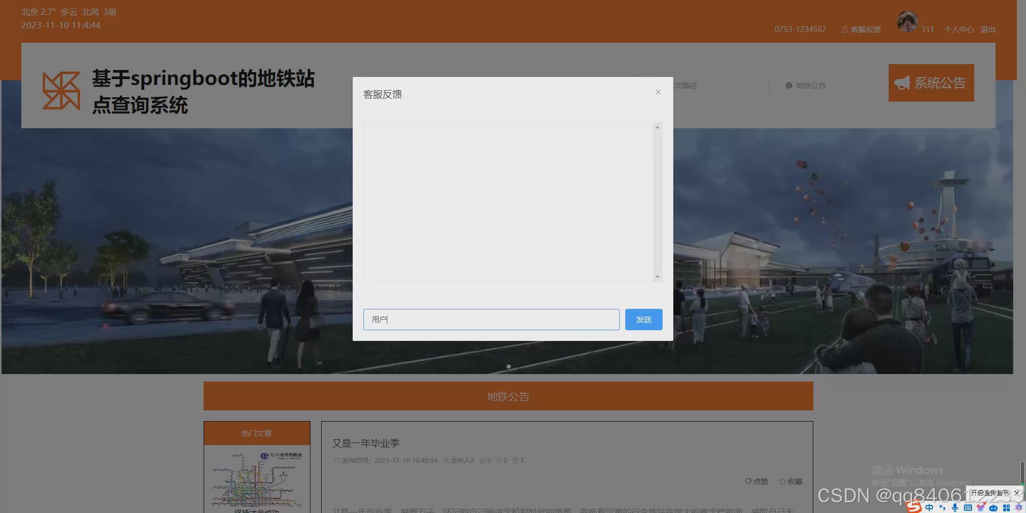Click the chat scrollbar up arrow
Screen dimensions: 1026x513
(x=657, y=127)
